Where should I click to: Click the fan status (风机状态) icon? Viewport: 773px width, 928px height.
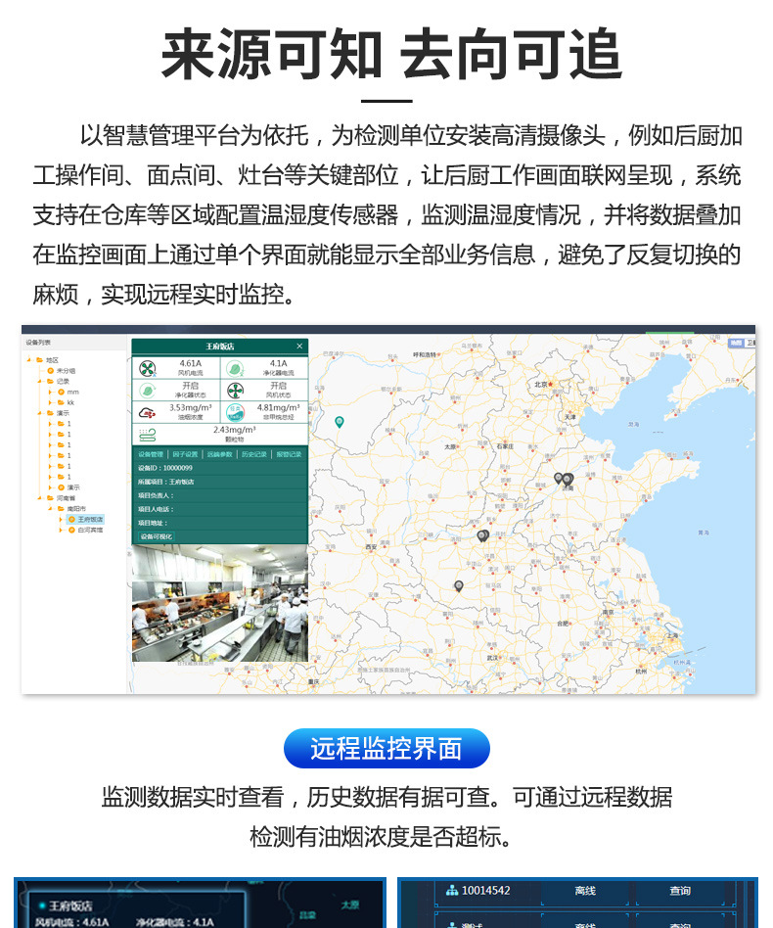coord(235,391)
